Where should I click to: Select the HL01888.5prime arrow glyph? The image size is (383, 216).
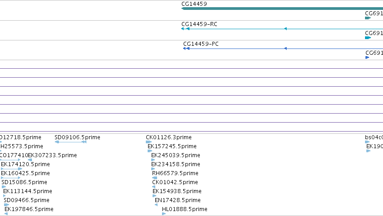click(164, 214)
